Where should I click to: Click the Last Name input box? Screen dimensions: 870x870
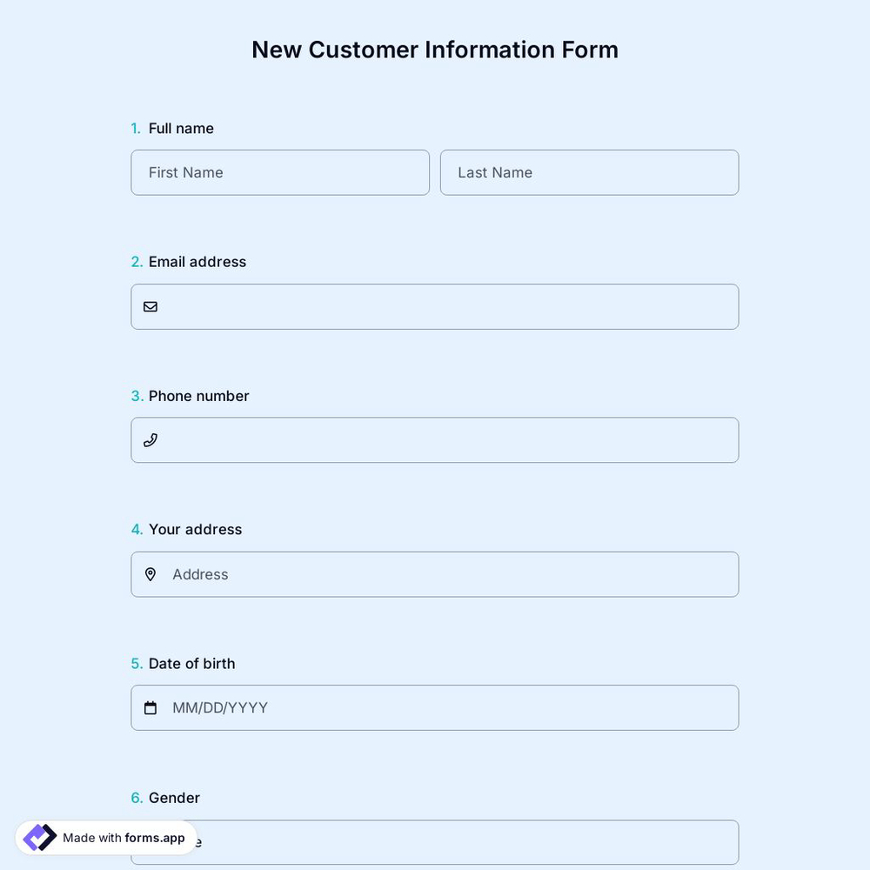[x=589, y=172]
